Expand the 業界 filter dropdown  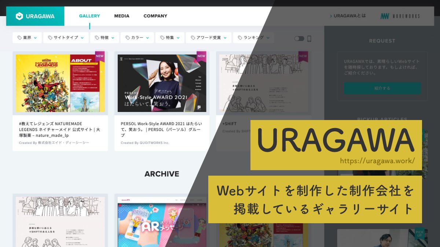tap(27, 38)
